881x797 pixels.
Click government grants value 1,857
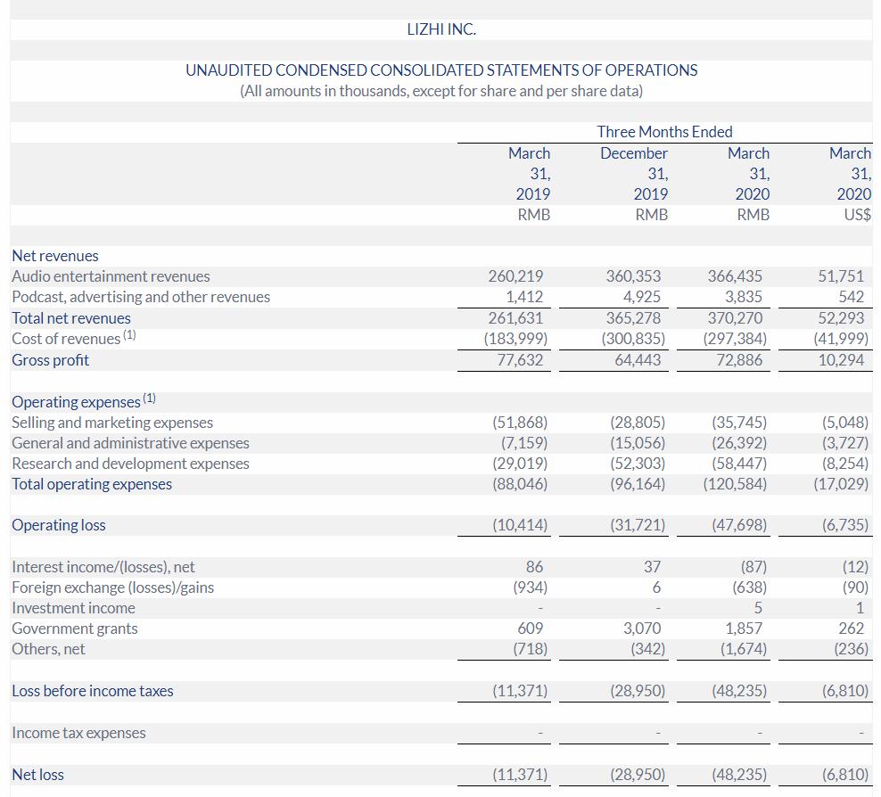point(744,629)
